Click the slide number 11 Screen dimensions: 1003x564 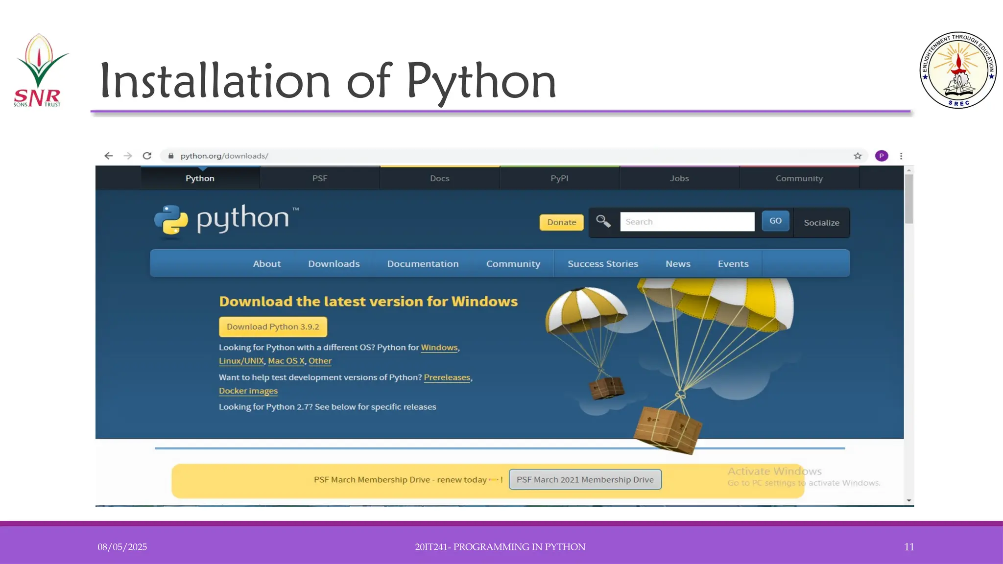tap(909, 547)
